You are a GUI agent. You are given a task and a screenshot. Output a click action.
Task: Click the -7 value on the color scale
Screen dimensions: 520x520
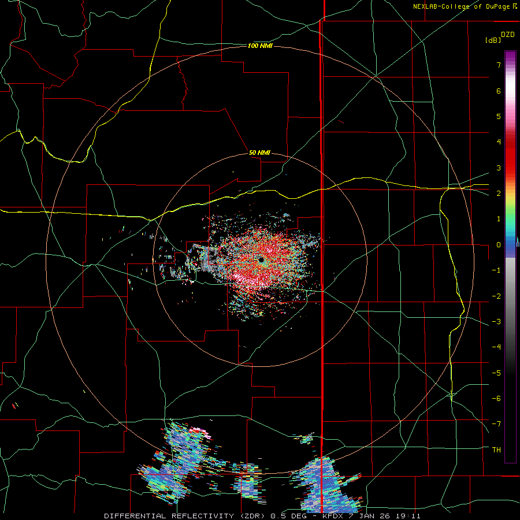tap(496, 424)
